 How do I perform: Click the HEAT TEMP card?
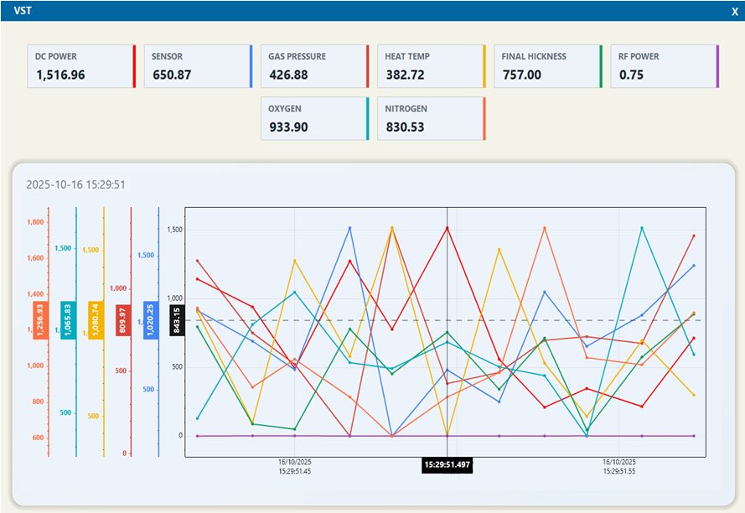click(432, 66)
